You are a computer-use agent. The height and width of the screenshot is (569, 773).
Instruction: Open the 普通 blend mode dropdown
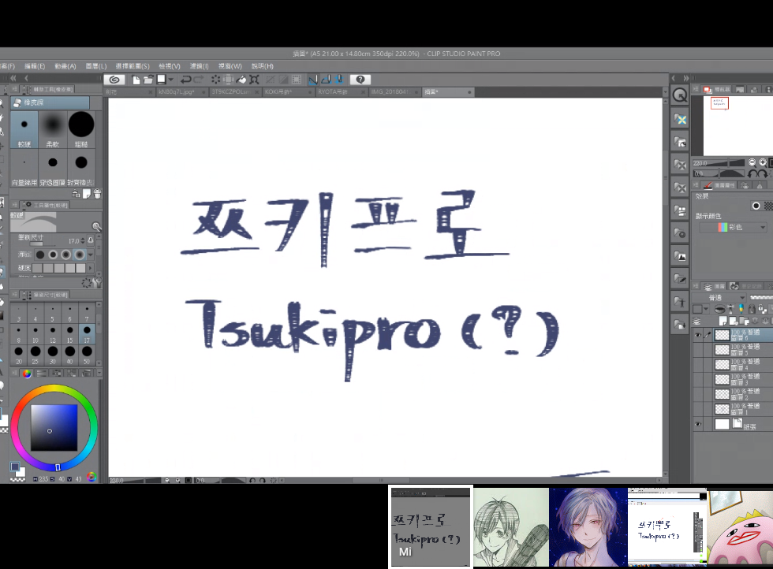(x=719, y=298)
